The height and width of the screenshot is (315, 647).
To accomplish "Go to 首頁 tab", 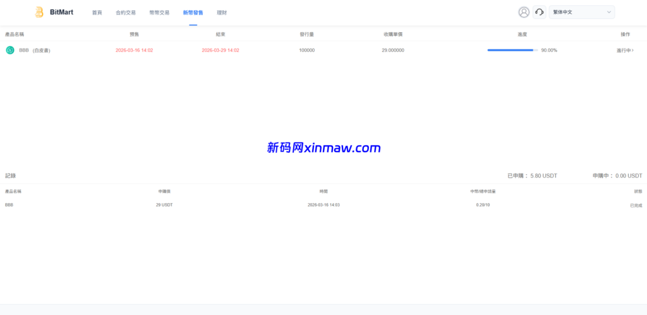I will [x=97, y=13].
